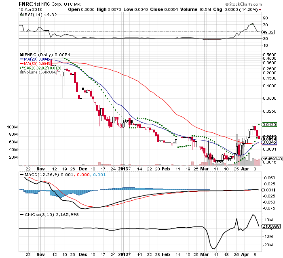Screen dimensions: 283x258
Task: Click the RSI(14) 49.32 indicator label
Action: [40, 15]
